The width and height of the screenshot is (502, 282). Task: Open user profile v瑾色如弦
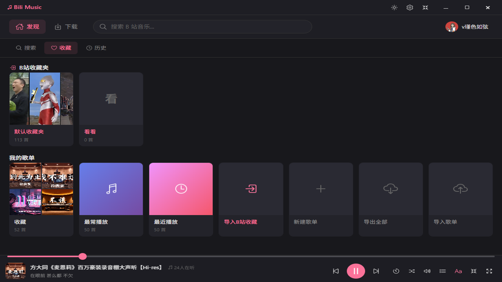467,27
